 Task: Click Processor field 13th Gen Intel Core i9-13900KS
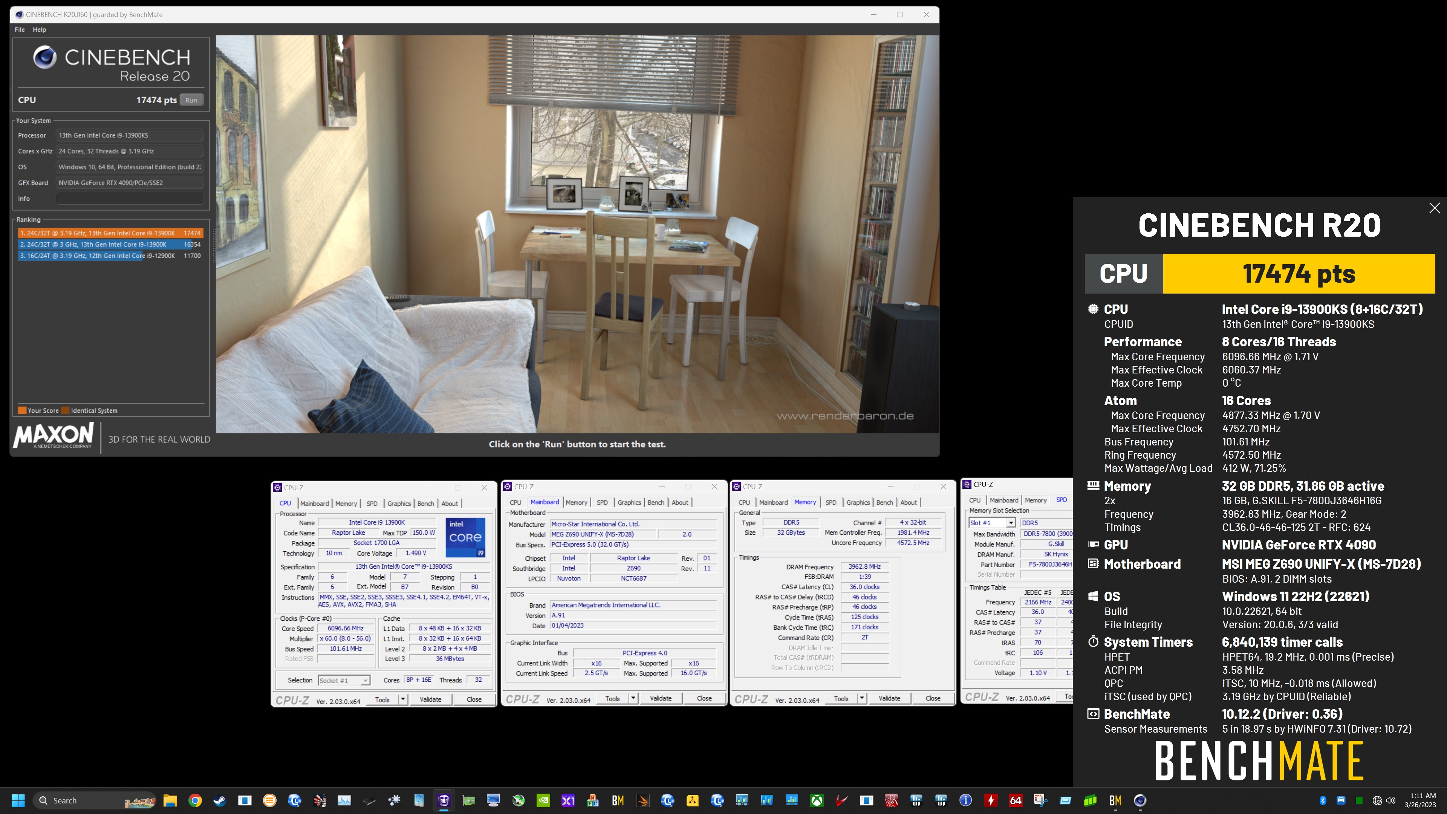[130, 135]
